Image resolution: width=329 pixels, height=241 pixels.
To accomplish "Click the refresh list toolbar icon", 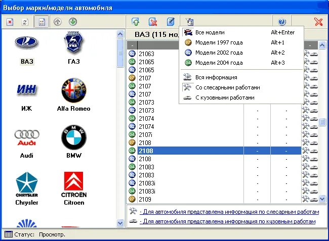I will 25,22.
